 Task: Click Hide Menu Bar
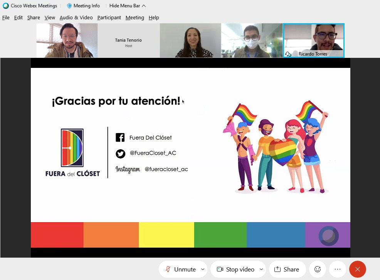pyautogui.click(x=128, y=5)
